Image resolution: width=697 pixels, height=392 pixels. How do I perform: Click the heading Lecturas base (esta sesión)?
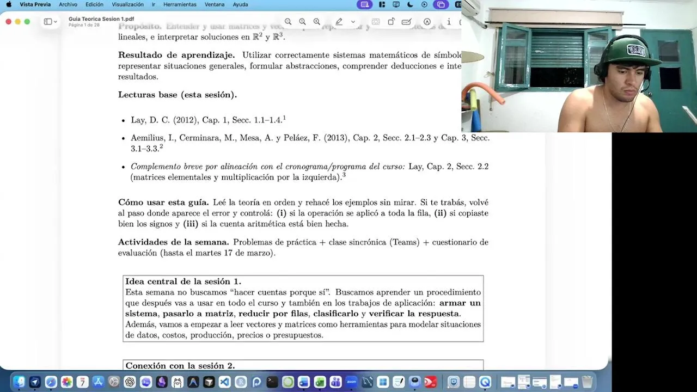pos(178,95)
